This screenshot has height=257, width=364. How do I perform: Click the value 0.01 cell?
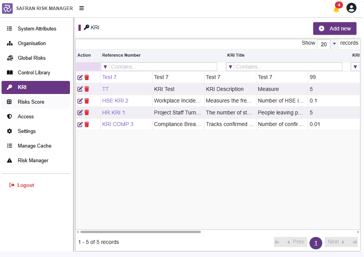334,124
